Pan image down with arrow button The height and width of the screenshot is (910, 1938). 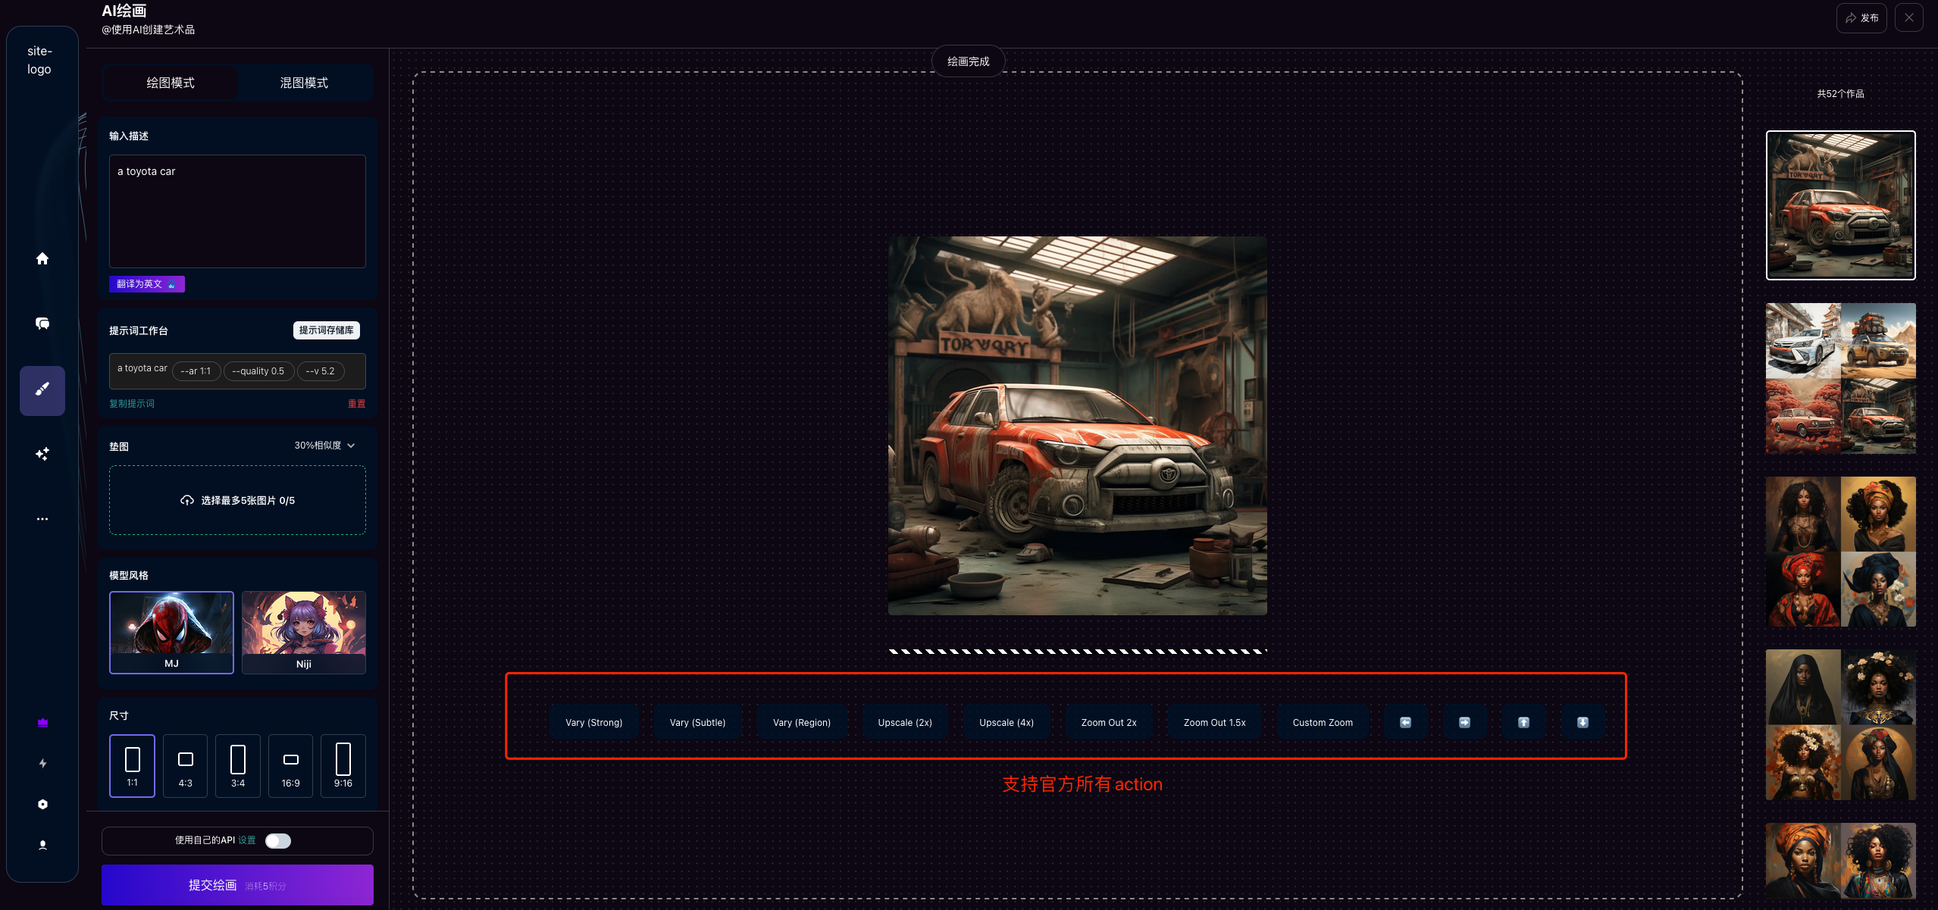point(1583,722)
